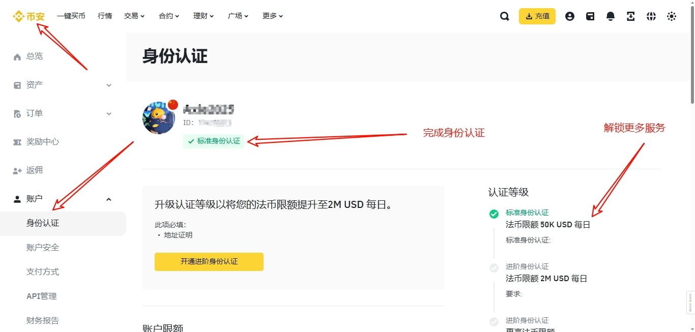This screenshot has width=695, height=332.
Task: Open search on the top navigation bar
Action: click(x=504, y=16)
